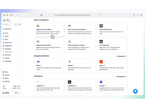
Task: Open the Flowise external link
Action: tap(103, 86)
